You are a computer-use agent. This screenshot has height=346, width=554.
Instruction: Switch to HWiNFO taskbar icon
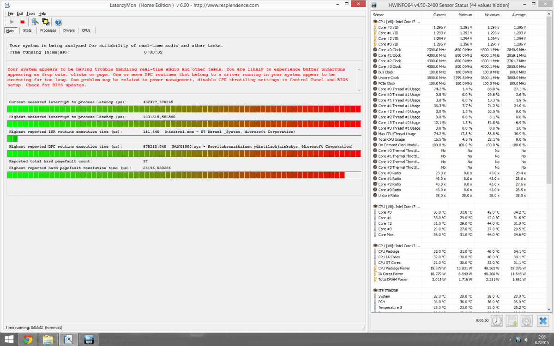(x=90, y=340)
